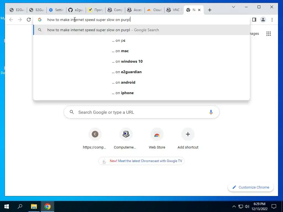
Task: Go forward with the right arrow icon
Action: pos(20,20)
